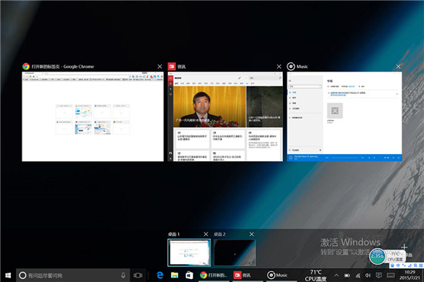Screen dimensions: 424x282
Task: Open the news headline photo of man
Action: 210,106
